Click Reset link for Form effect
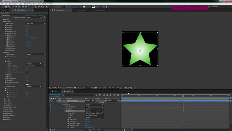232x131 pixels. click(28, 15)
